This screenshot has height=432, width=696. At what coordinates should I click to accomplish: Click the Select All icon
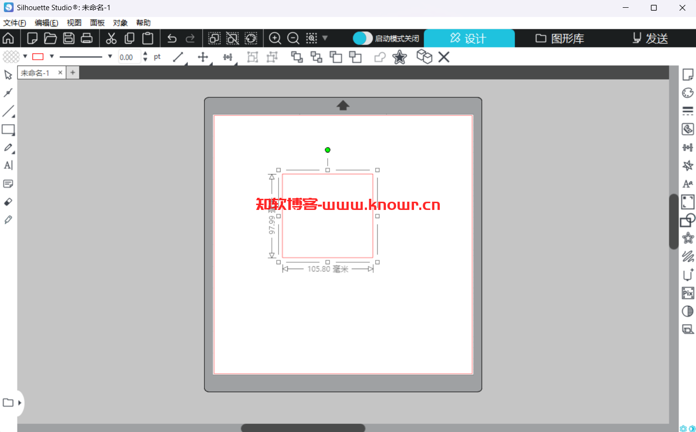[214, 38]
